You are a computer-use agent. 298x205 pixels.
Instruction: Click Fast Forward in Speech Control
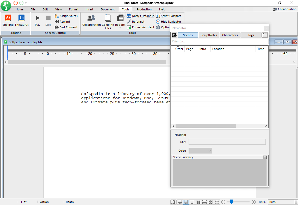(66, 27)
